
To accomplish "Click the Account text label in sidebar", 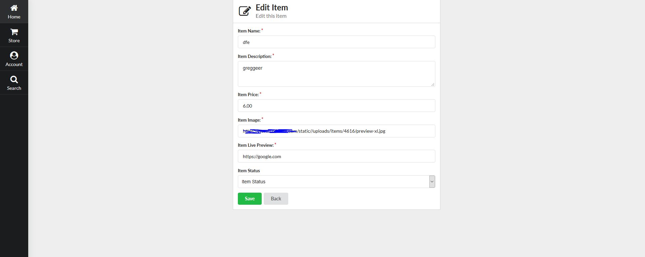I will click(x=14, y=64).
